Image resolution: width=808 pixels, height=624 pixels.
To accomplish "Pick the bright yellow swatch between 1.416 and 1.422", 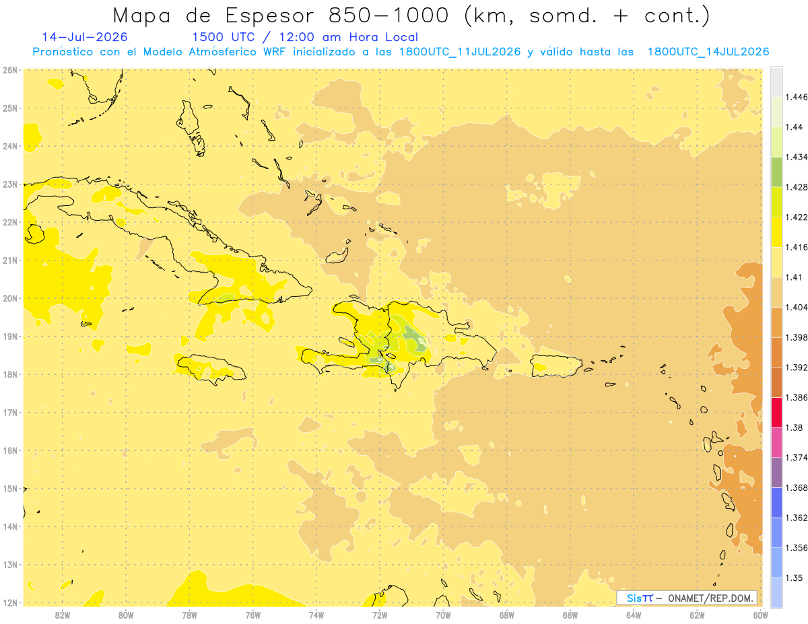I will tap(776, 232).
